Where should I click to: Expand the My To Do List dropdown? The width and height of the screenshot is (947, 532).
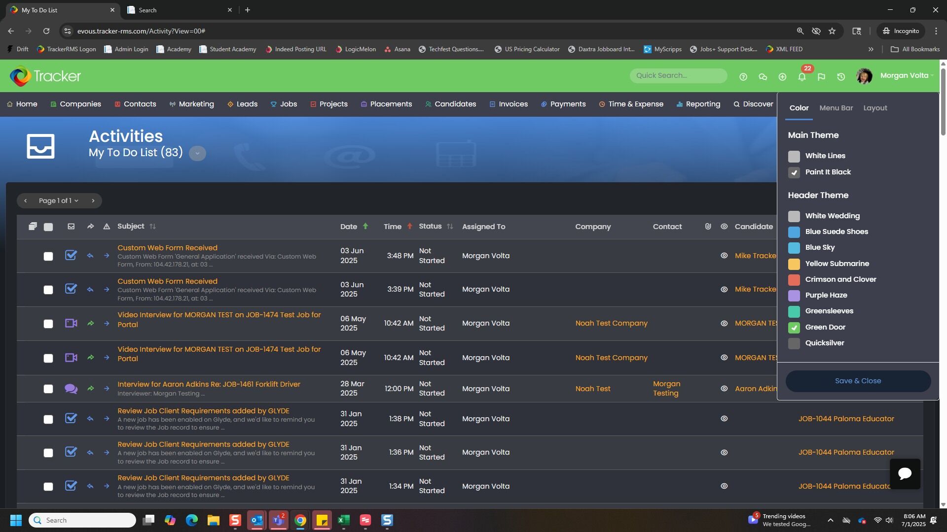(x=197, y=153)
